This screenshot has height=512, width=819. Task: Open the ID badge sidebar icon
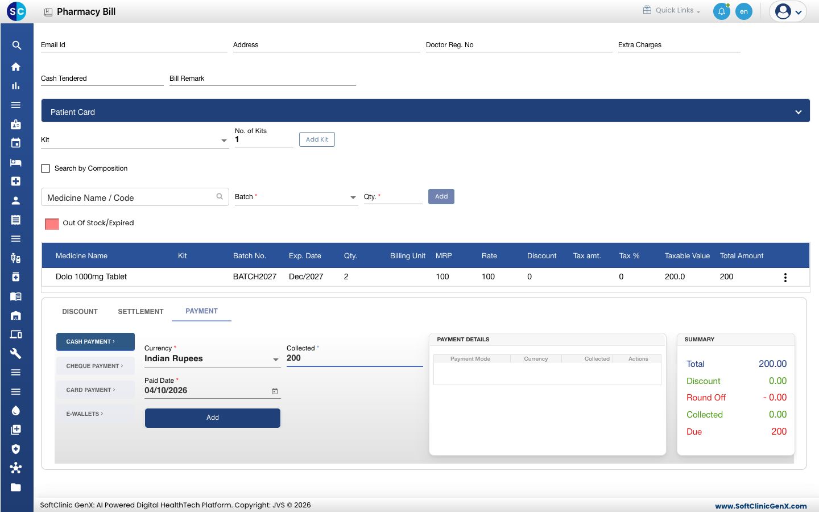click(16, 124)
